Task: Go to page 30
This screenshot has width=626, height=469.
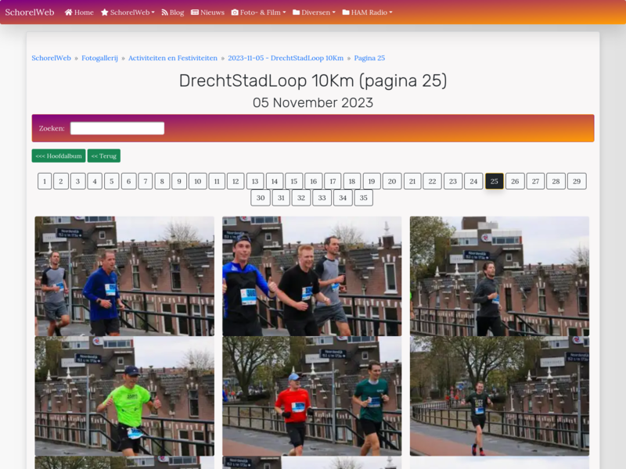Action: [261, 198]
